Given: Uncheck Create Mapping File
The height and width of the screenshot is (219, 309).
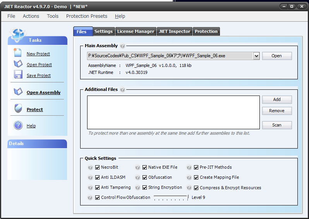Looking at the screenshot, I should coord(196,178).
